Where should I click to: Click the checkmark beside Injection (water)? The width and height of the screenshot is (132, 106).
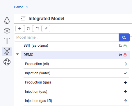pos(125,73)
